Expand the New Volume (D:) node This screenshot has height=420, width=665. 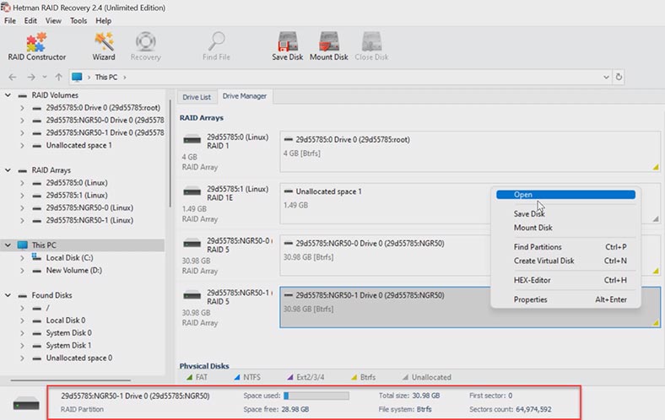click(22, 271)
